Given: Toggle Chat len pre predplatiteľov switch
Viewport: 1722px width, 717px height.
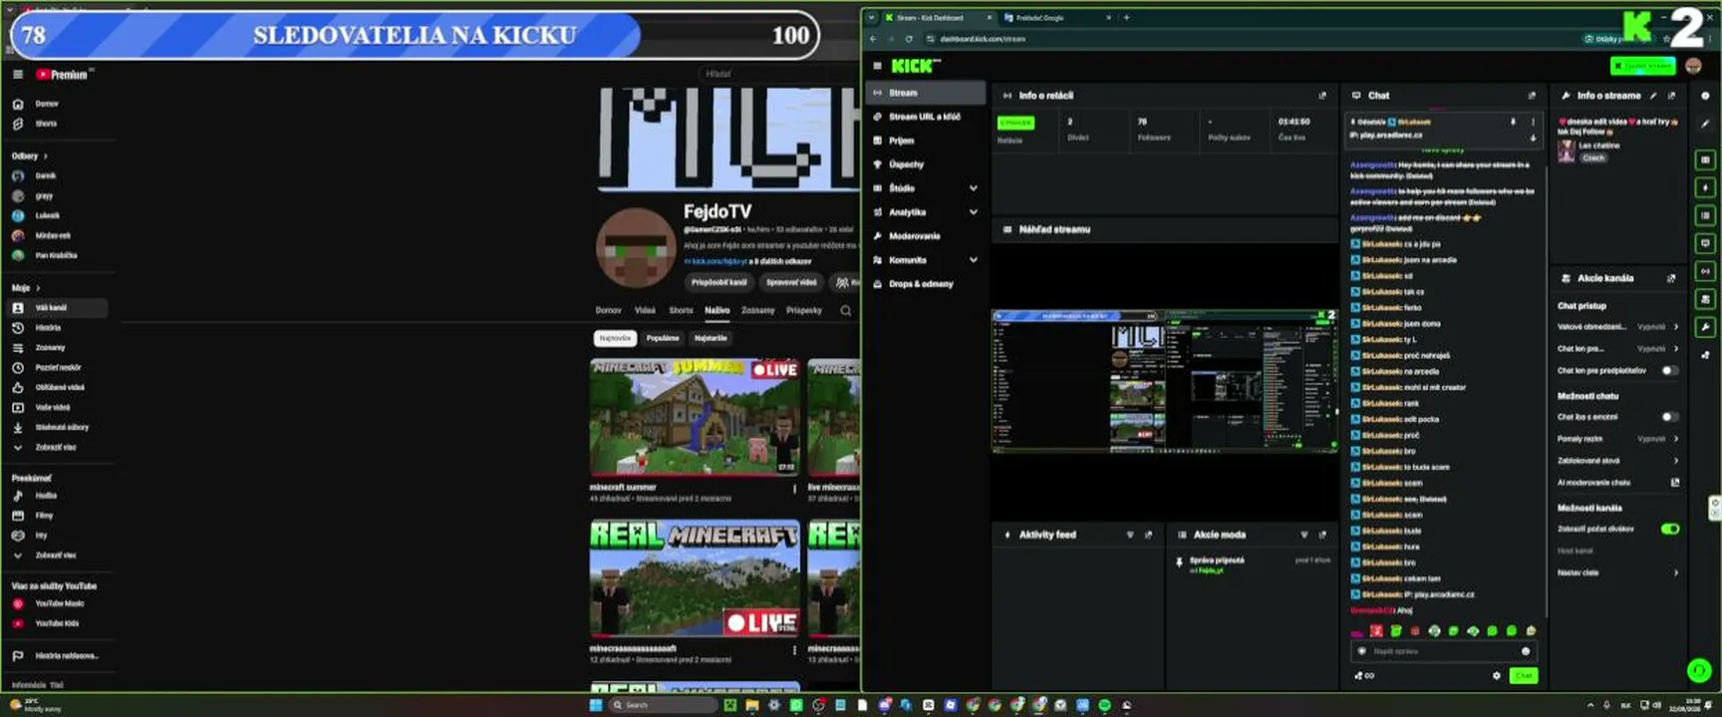Looking at the screenshot, I should point(1669,370).
